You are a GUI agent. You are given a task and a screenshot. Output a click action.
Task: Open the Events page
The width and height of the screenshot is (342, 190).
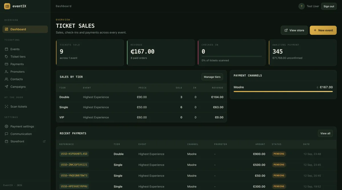click(x=25, y=49)
